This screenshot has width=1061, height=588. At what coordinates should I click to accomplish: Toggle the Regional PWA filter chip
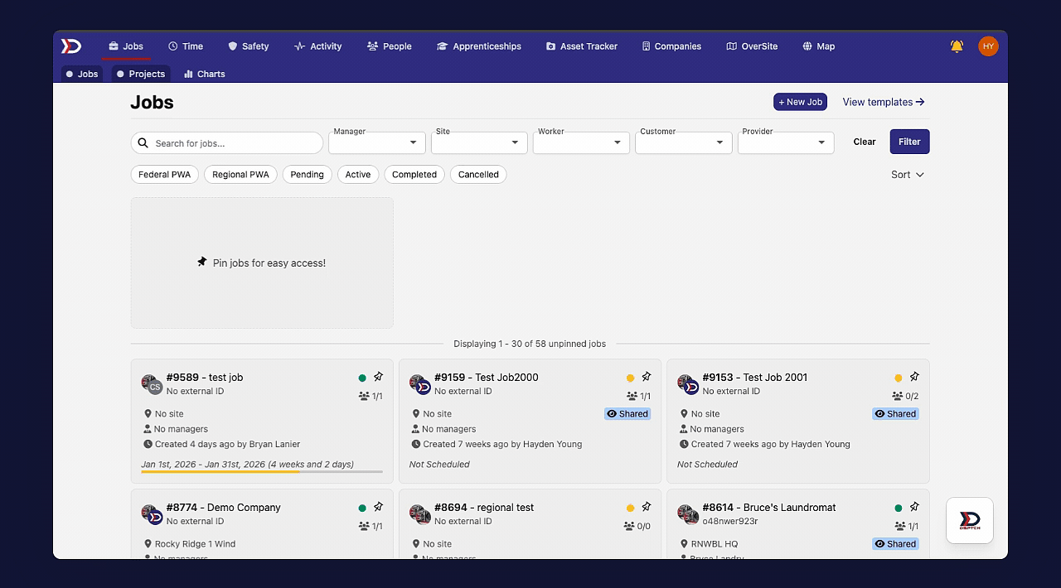(240, 175)
